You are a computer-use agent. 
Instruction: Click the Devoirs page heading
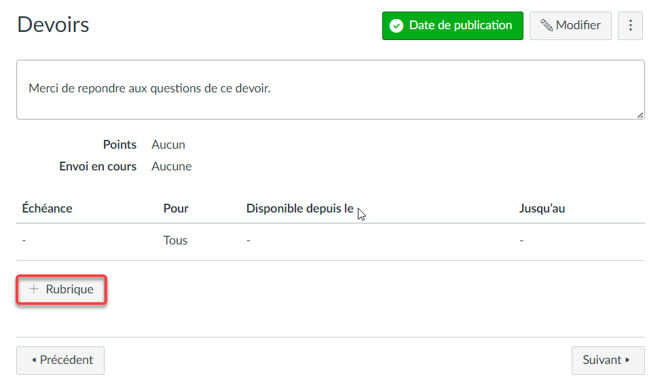pos(53,24)
